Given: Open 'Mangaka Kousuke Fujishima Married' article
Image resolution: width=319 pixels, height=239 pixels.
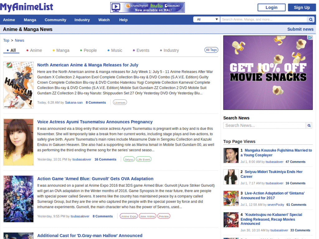Looking at the screenshot, I should pos(276,152).
